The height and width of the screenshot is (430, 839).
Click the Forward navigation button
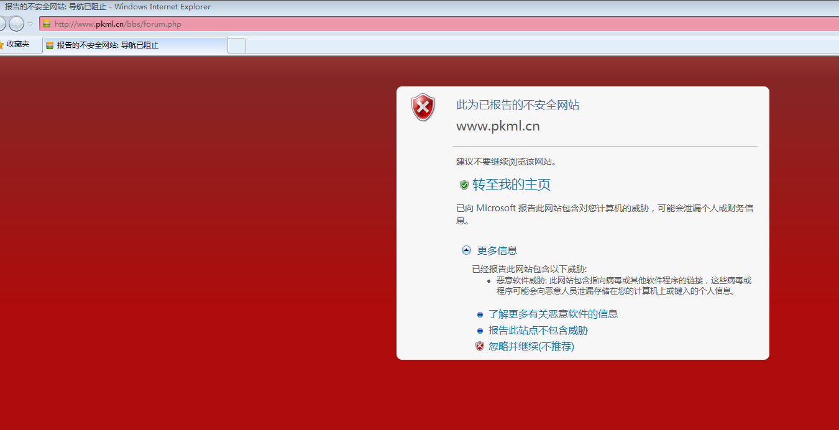[x=16, y=24]
